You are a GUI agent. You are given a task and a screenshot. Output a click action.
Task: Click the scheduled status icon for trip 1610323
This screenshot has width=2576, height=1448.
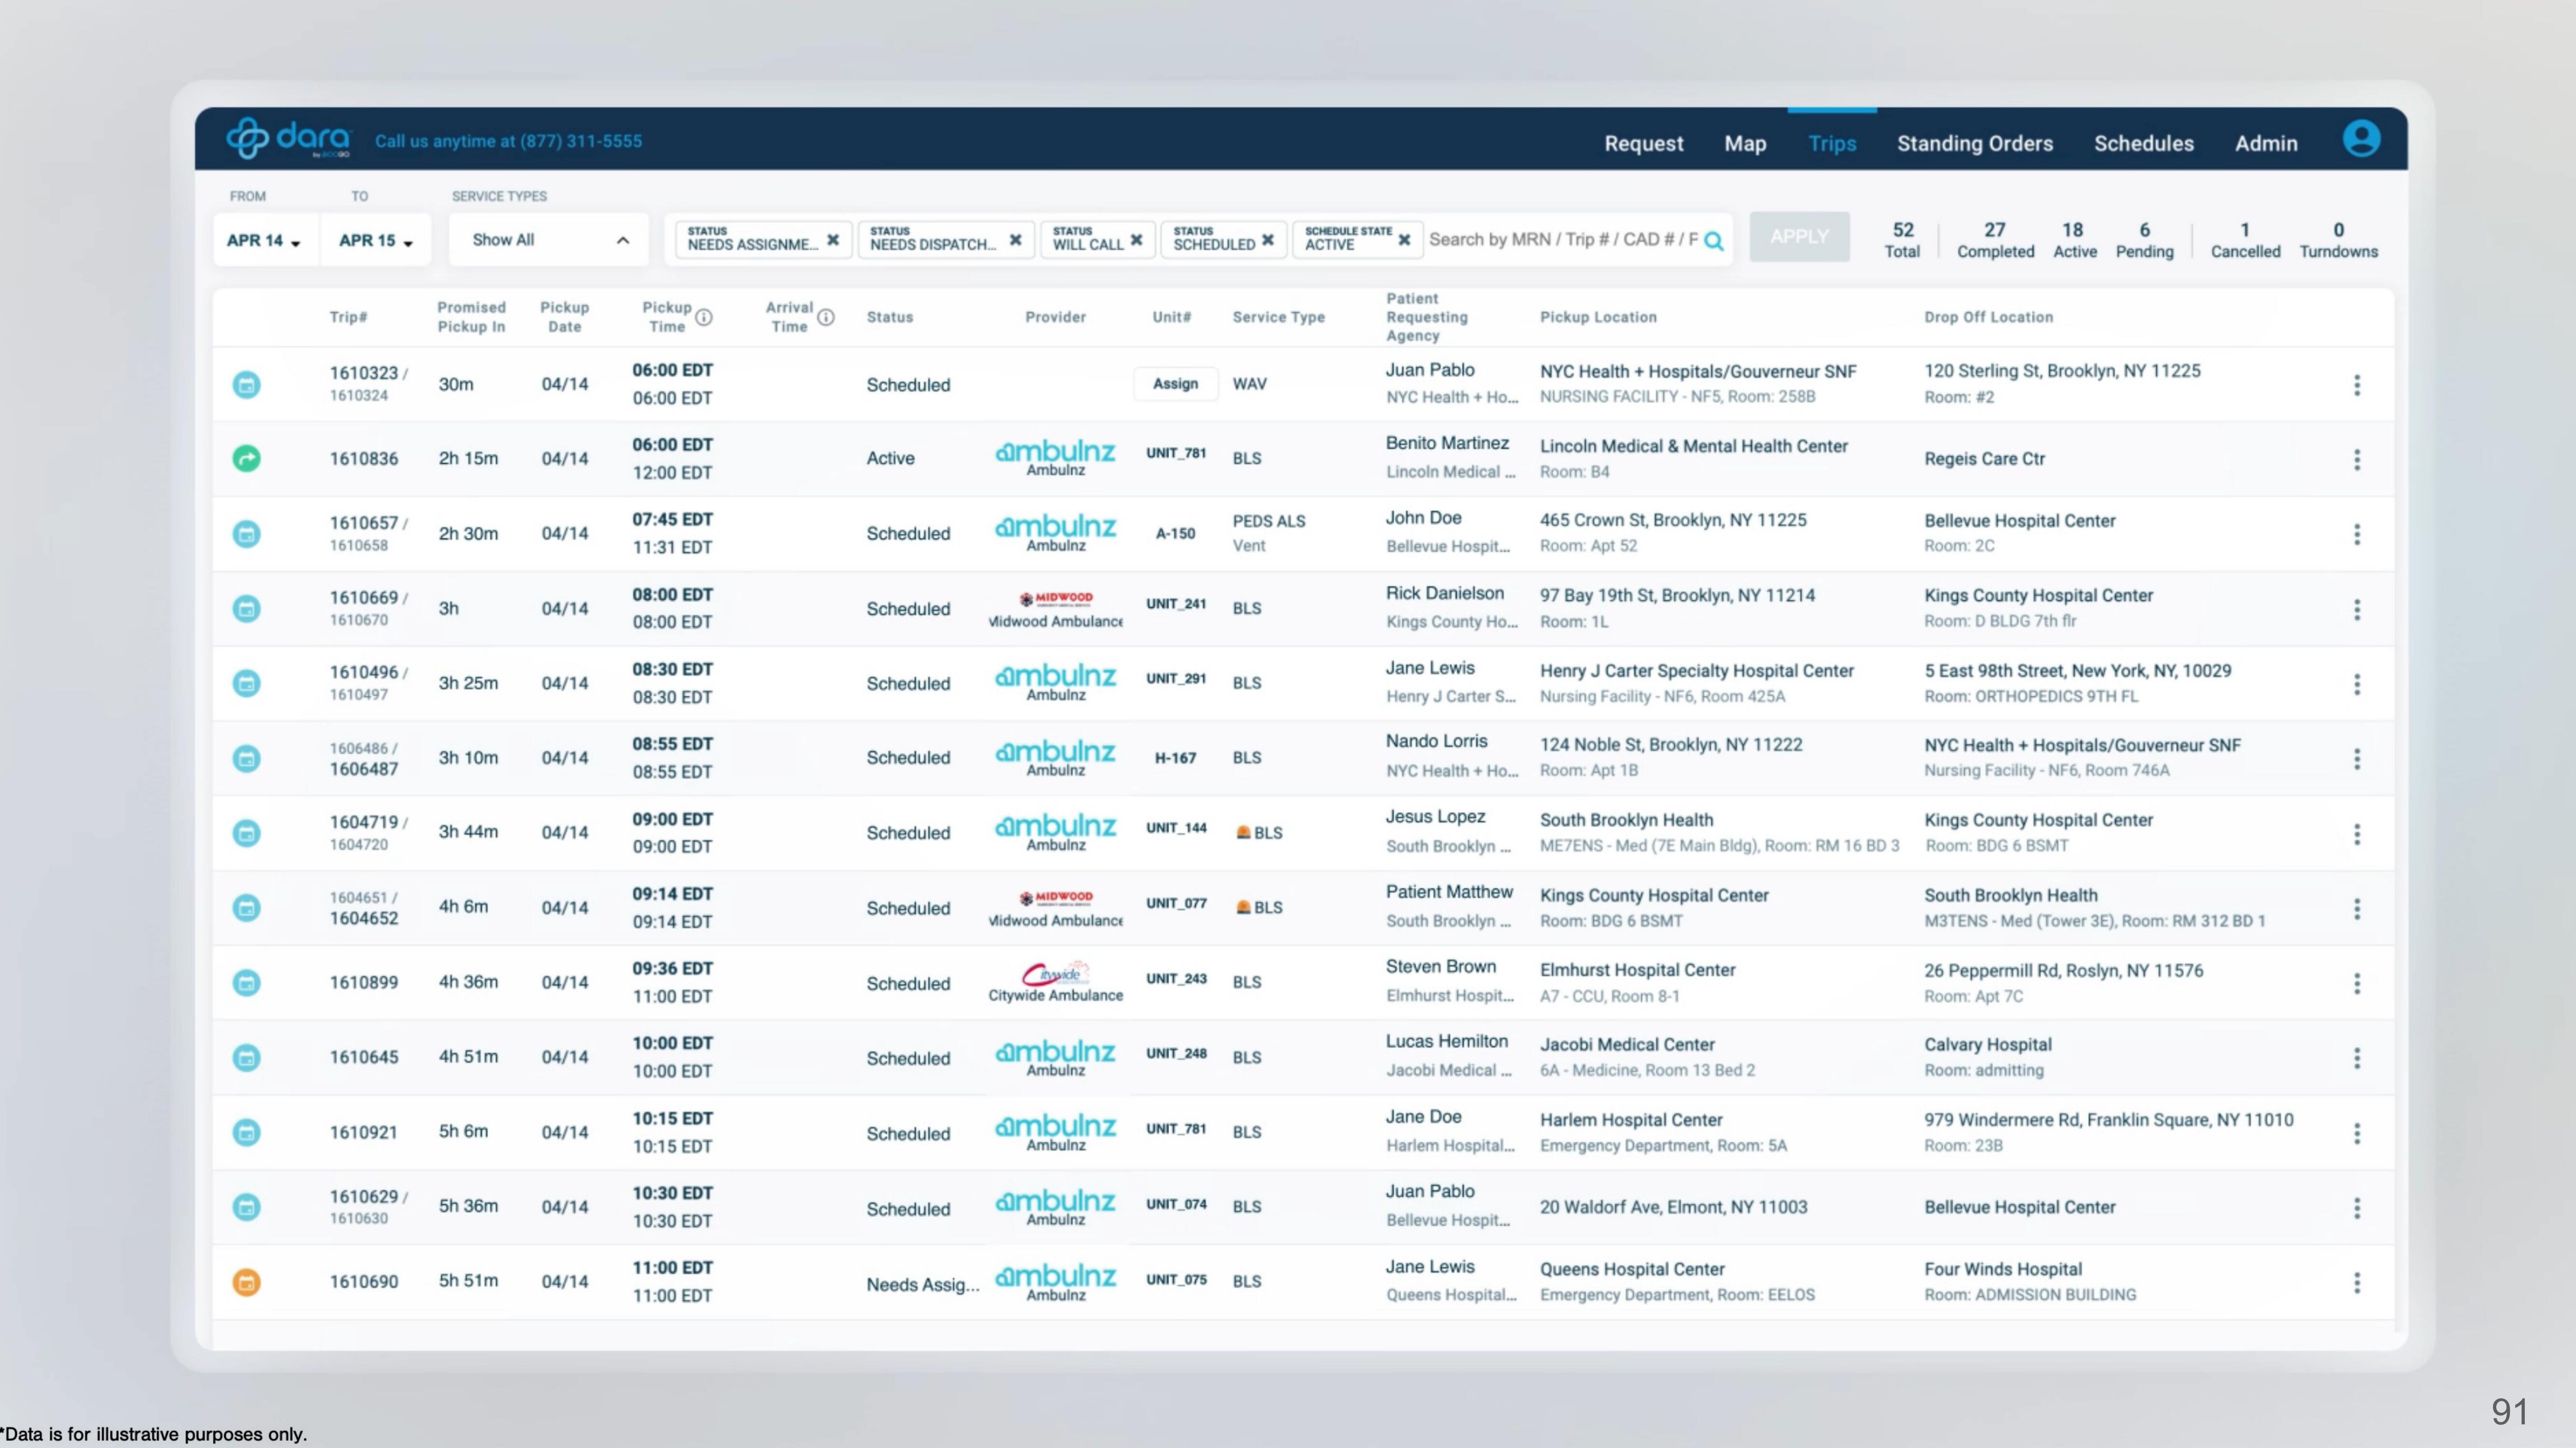click(x=246, y=385)
